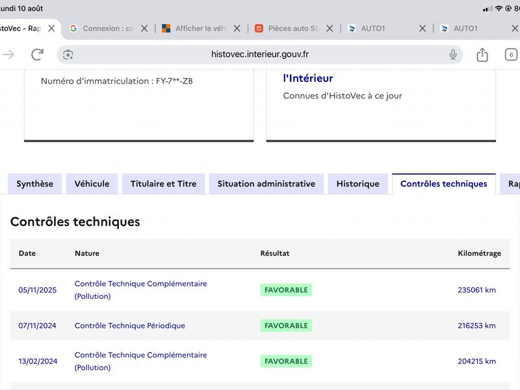Select the Contrôles techniques tab
This screenshot has width=520, height=390.
pyautogui.click(x=444, y=184)
